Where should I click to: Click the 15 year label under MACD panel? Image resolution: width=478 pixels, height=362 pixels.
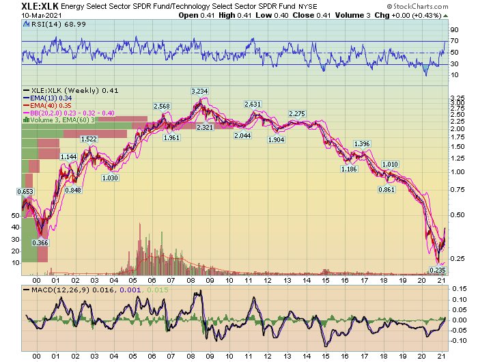[x=326, y=356]
